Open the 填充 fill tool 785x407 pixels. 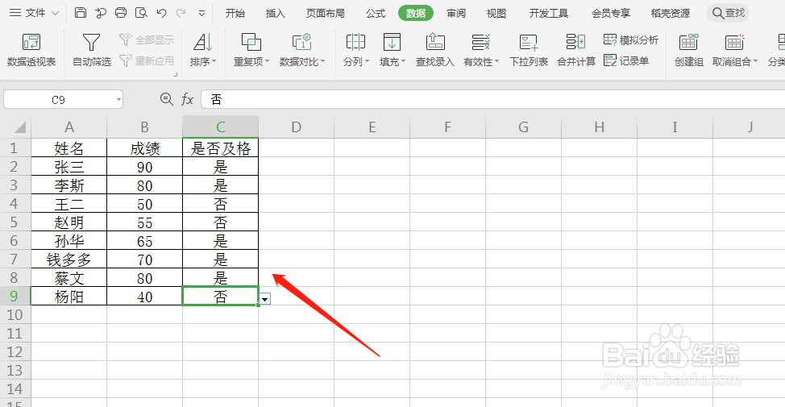pos(392,49)
